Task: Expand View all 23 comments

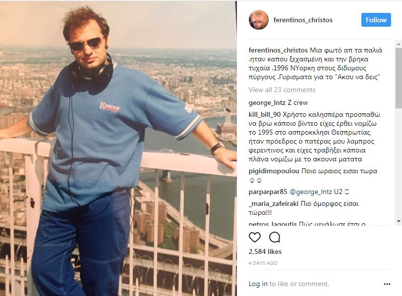Action: click(x=282, y=90)
